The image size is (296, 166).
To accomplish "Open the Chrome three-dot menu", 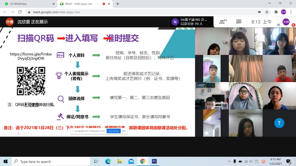I will pyautogui.click(x=291, y=12).
